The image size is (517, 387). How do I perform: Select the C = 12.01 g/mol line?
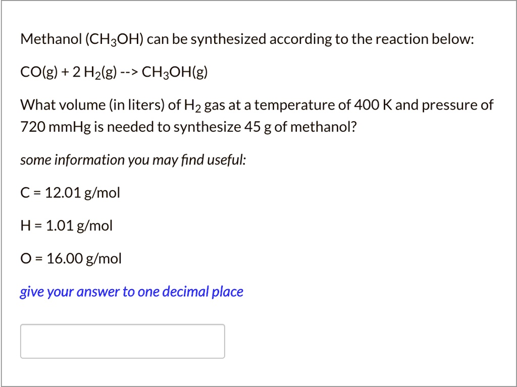point(70,192)
